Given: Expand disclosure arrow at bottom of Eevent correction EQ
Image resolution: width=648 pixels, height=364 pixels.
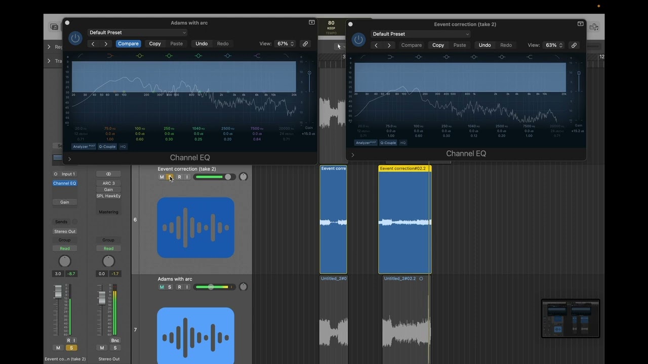Looking at the screenshot, I should (x=353, y=155).
